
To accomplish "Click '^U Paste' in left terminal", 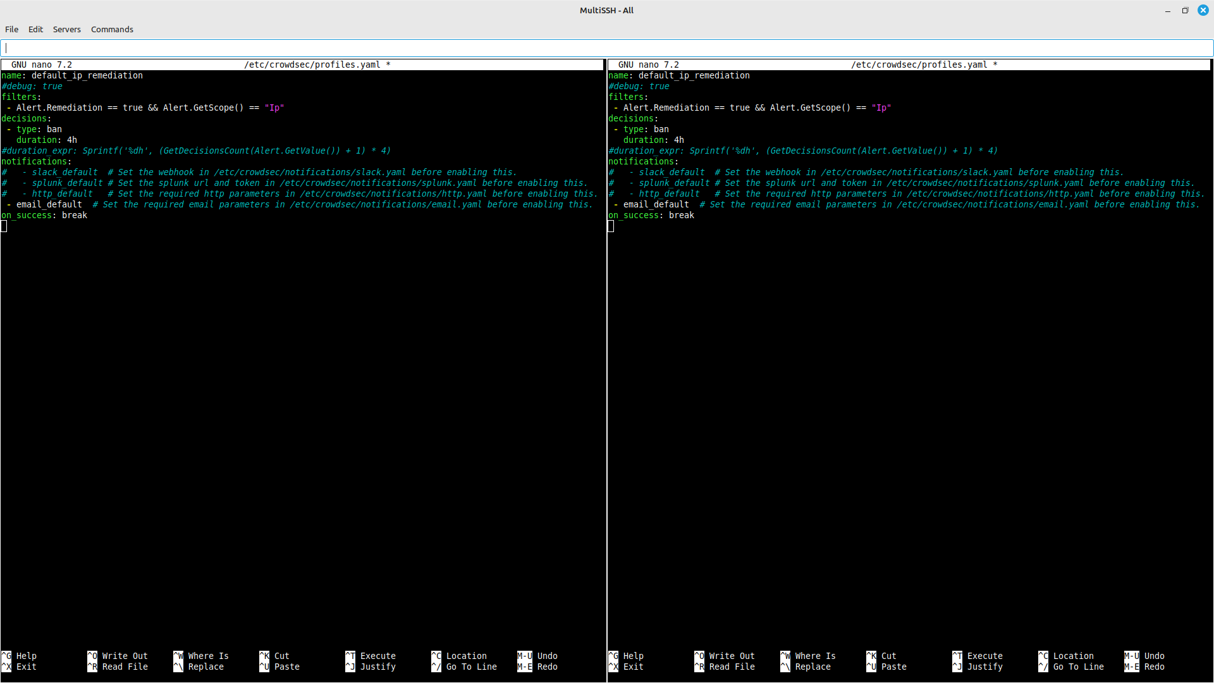I will [279, 667].
